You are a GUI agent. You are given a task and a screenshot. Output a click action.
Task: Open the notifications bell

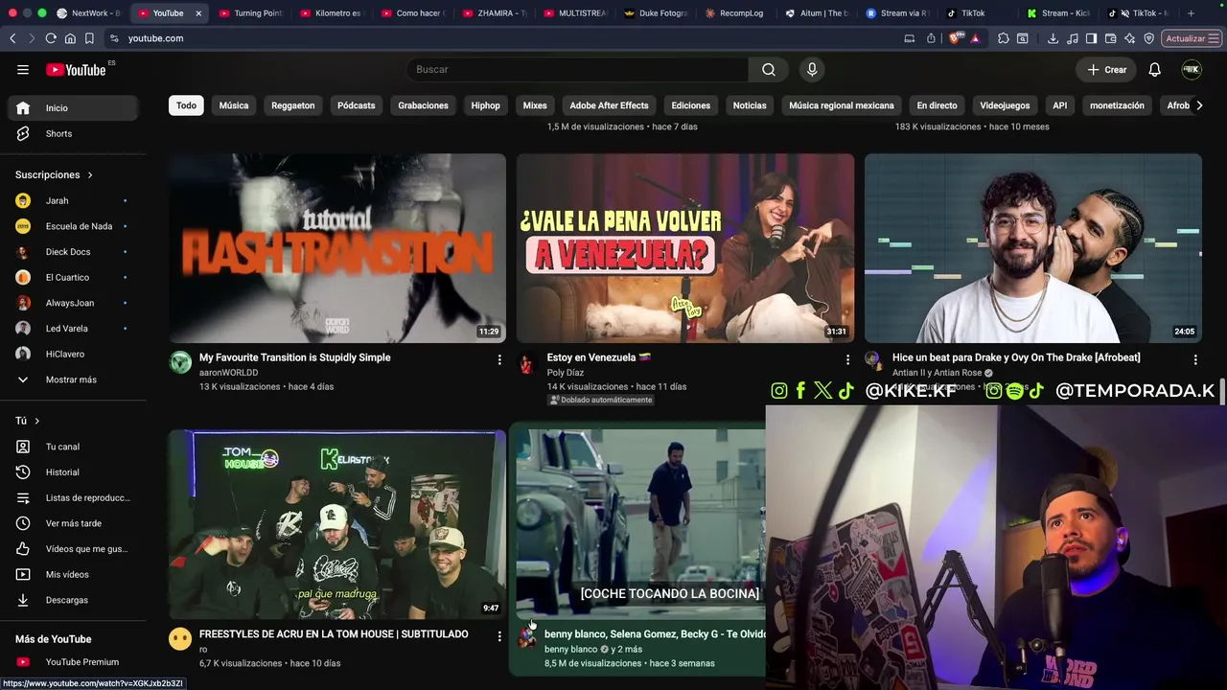pyautogui.click(x=1155, y=69)
